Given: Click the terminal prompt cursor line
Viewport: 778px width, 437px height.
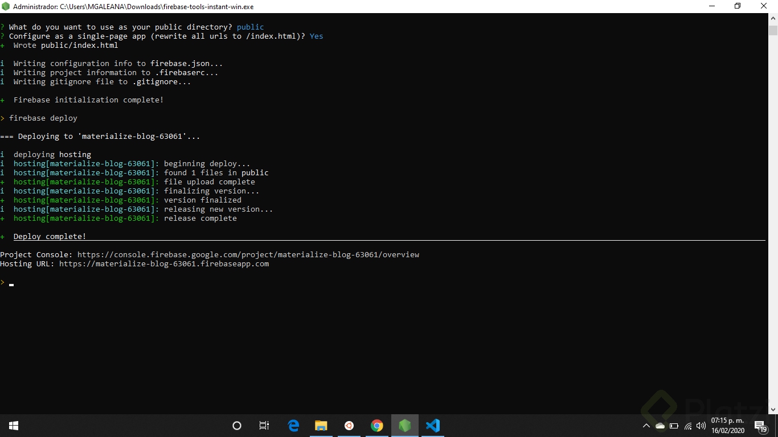Looking at the screenshot, I should pyautogui.click(x=7, y=282).
